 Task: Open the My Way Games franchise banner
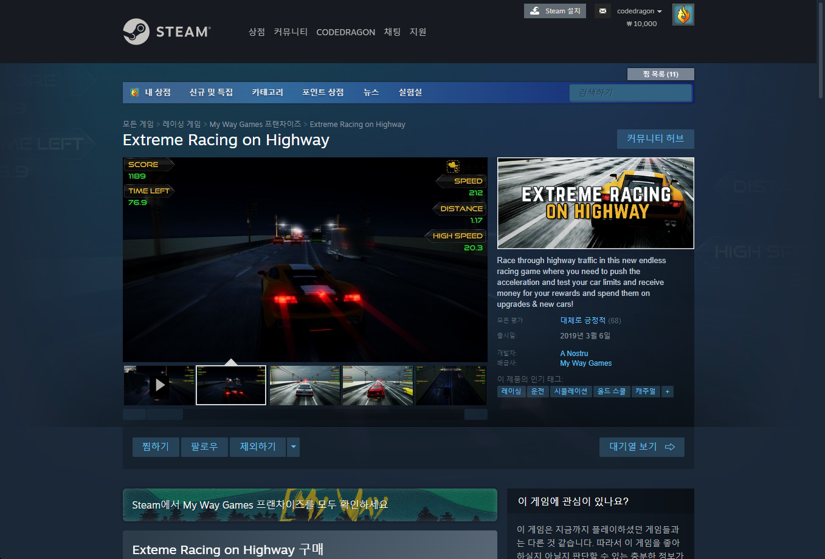click(x=310, y=505)
